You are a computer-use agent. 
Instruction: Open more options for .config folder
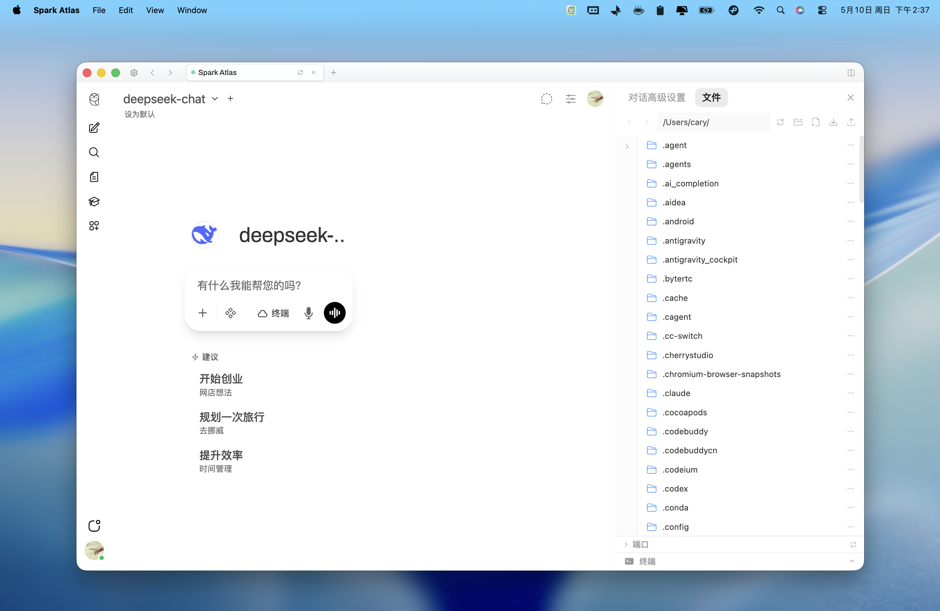(x=850, y=526)
